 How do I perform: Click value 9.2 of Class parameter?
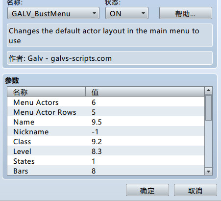[x=97, y=142]
